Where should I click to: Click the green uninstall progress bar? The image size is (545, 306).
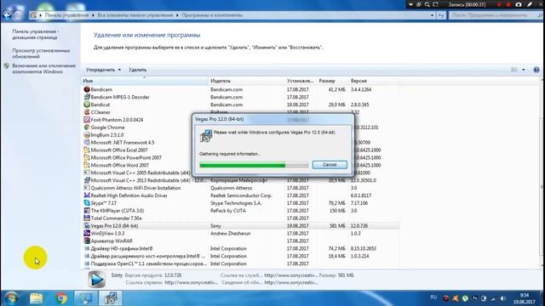[254, 165]
